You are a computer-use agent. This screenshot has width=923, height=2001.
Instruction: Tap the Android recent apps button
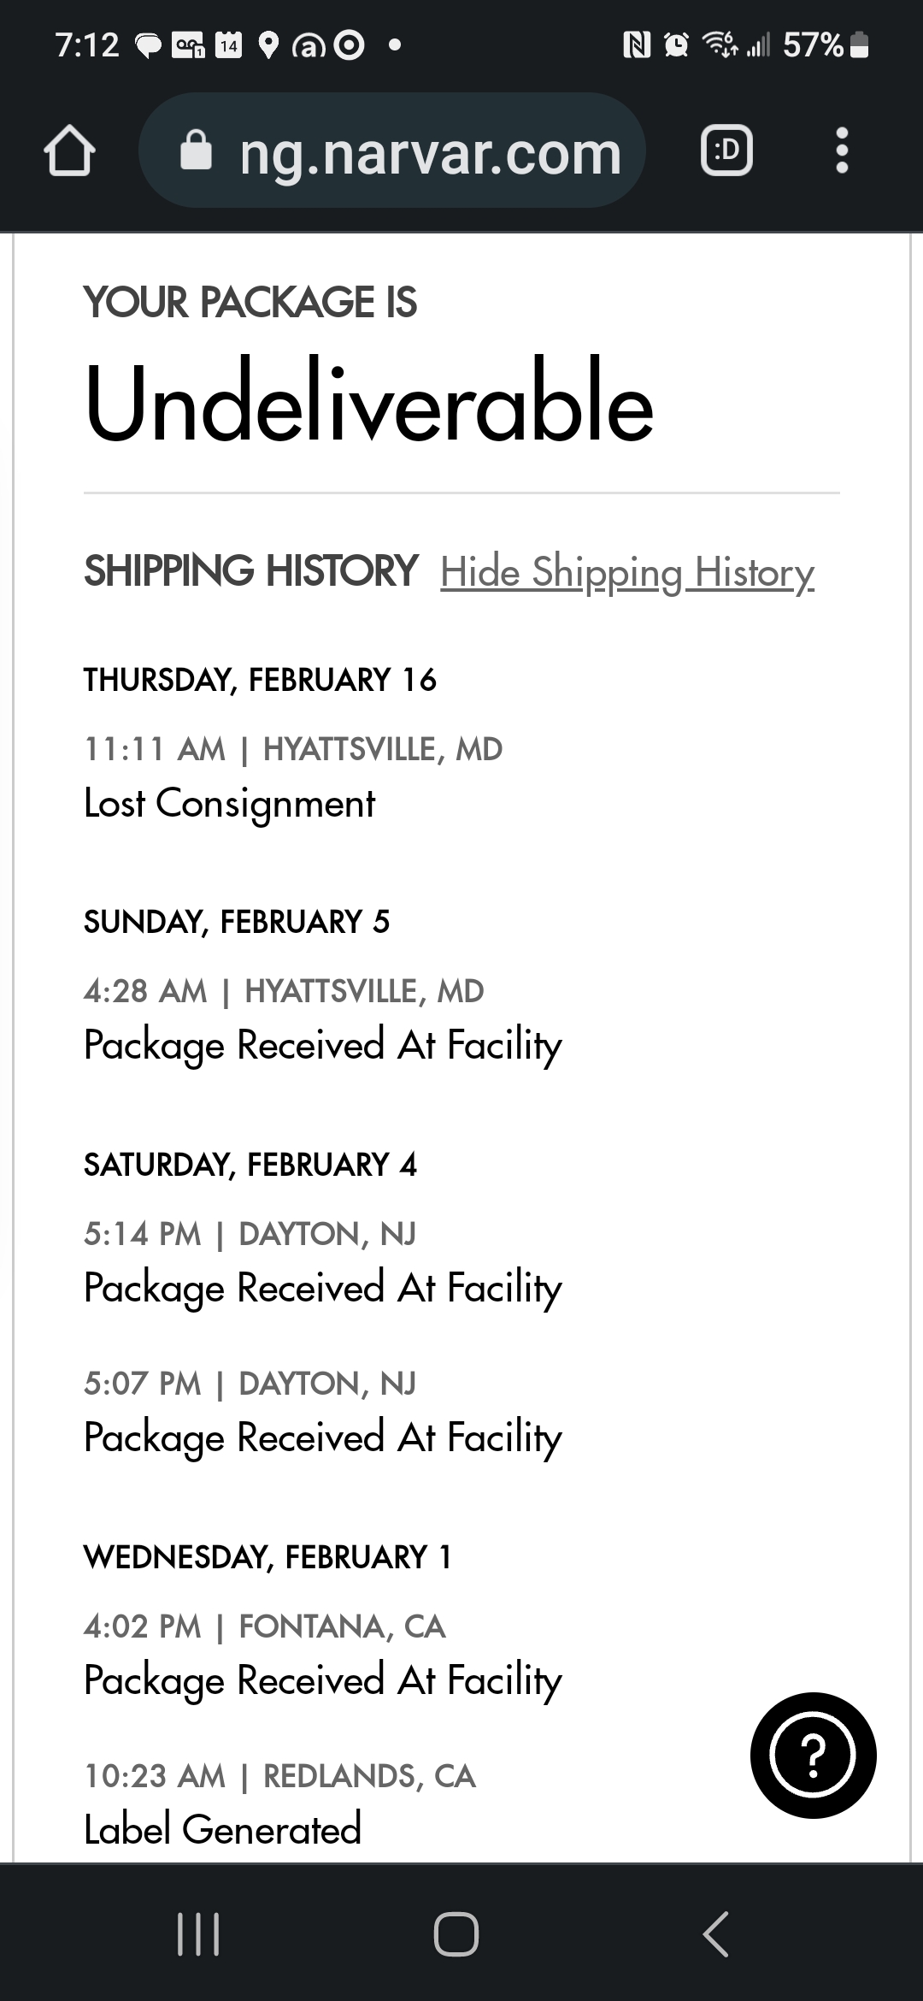click(x=198, y=1934)
